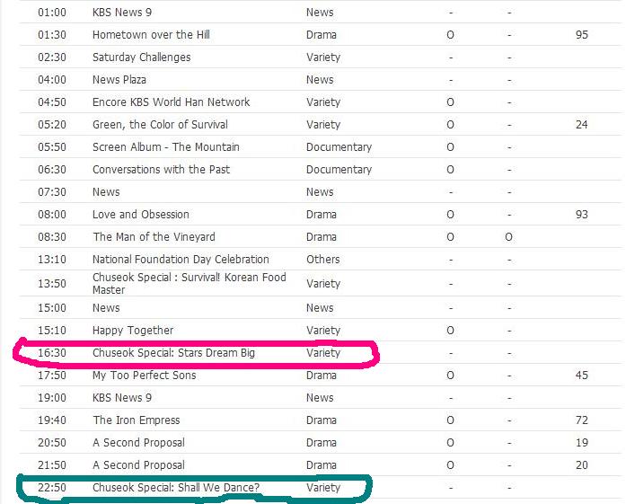626x504 pixels.
Task: Click 'Encore KBS World Han Network' title
Action: (x=171, y=102)
